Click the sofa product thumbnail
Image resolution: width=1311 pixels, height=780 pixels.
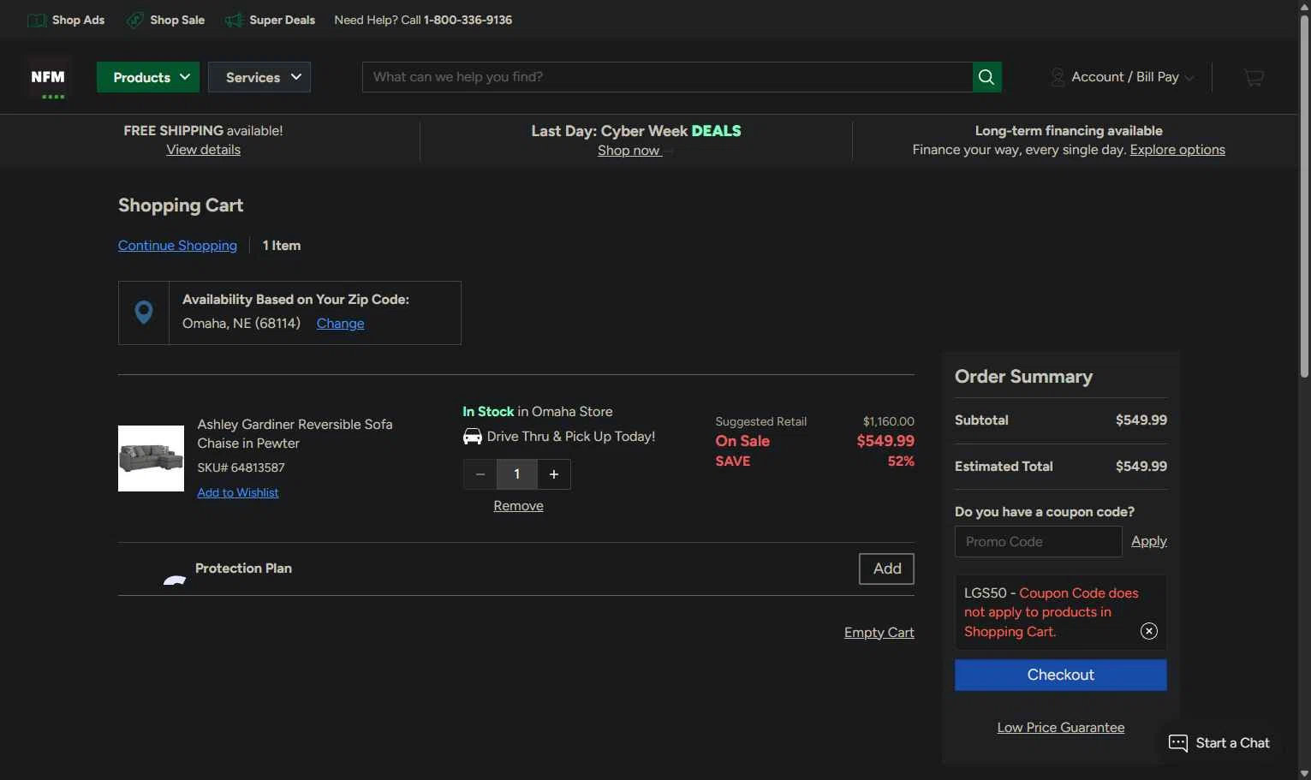coord(151,458)
